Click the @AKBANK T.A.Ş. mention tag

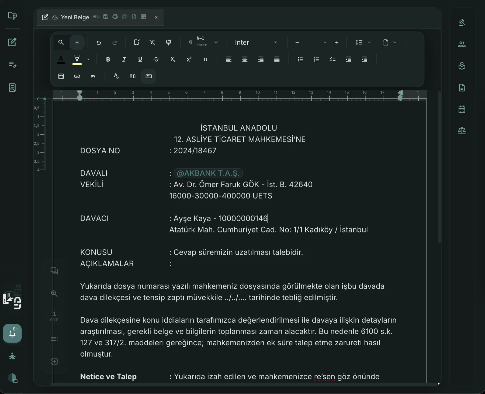click(208, 173)
